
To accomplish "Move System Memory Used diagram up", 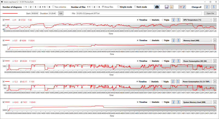I will point(174,102).
